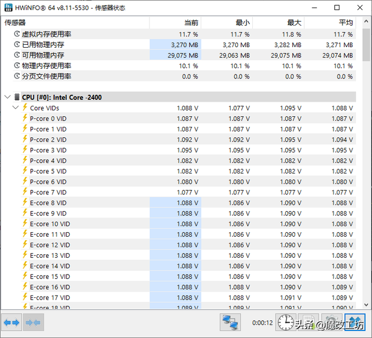Click lightning icon beside E-core 8 VID
Screen dimensions: 372x338
click(x=25, y=202)
